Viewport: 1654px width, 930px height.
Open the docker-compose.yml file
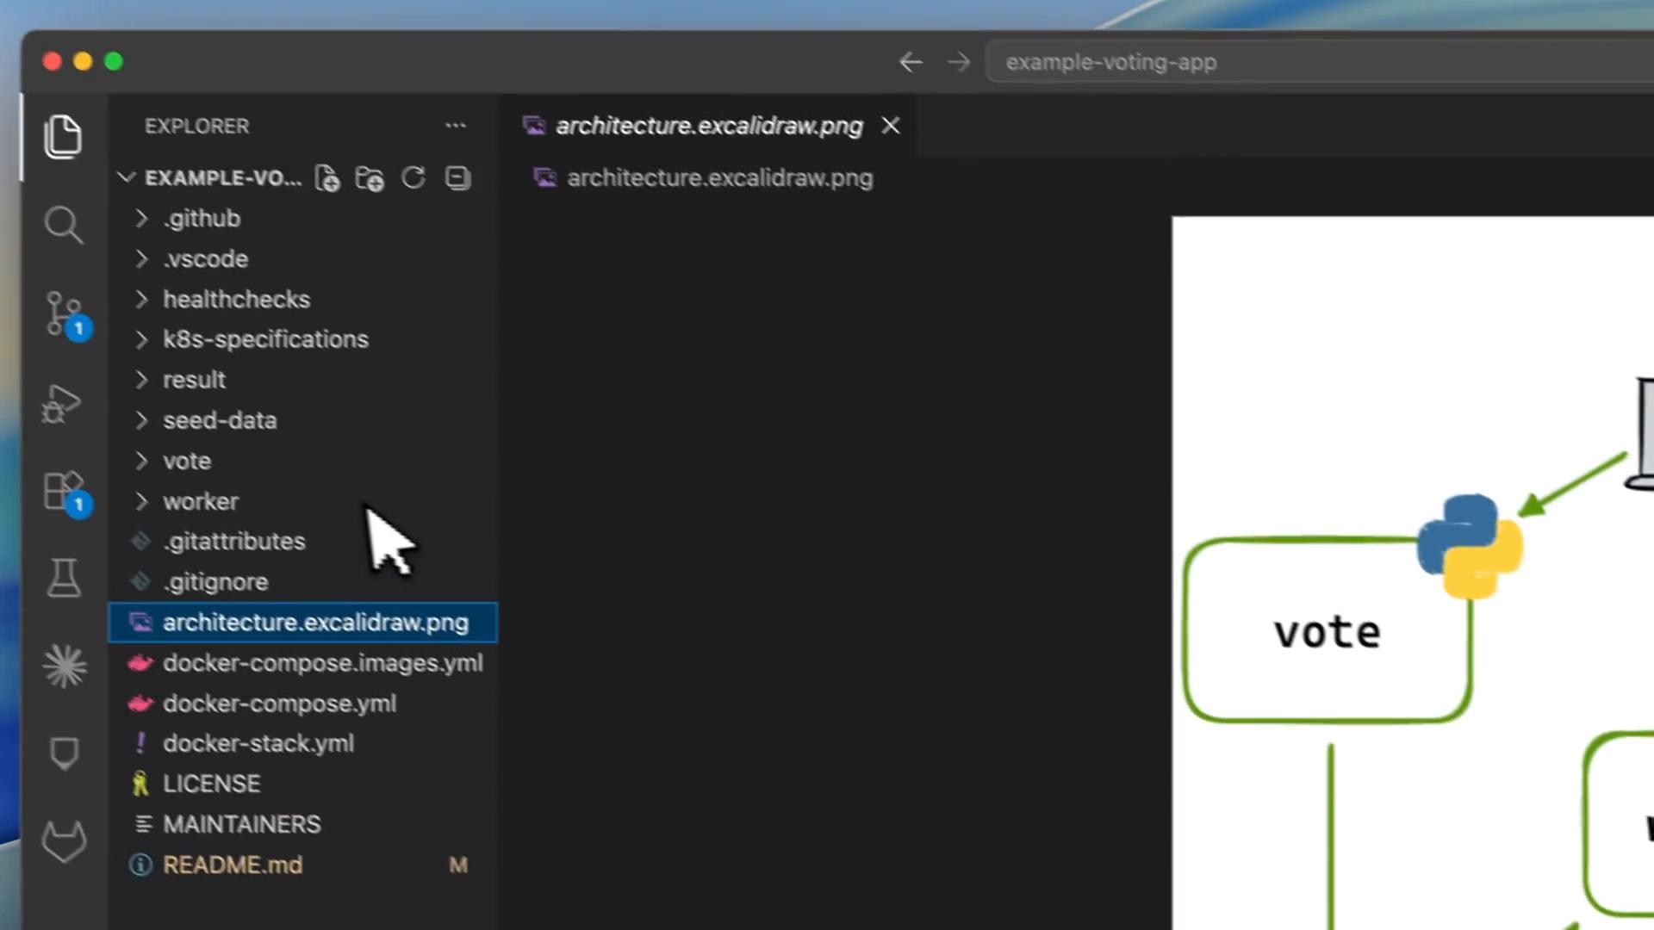302,704
